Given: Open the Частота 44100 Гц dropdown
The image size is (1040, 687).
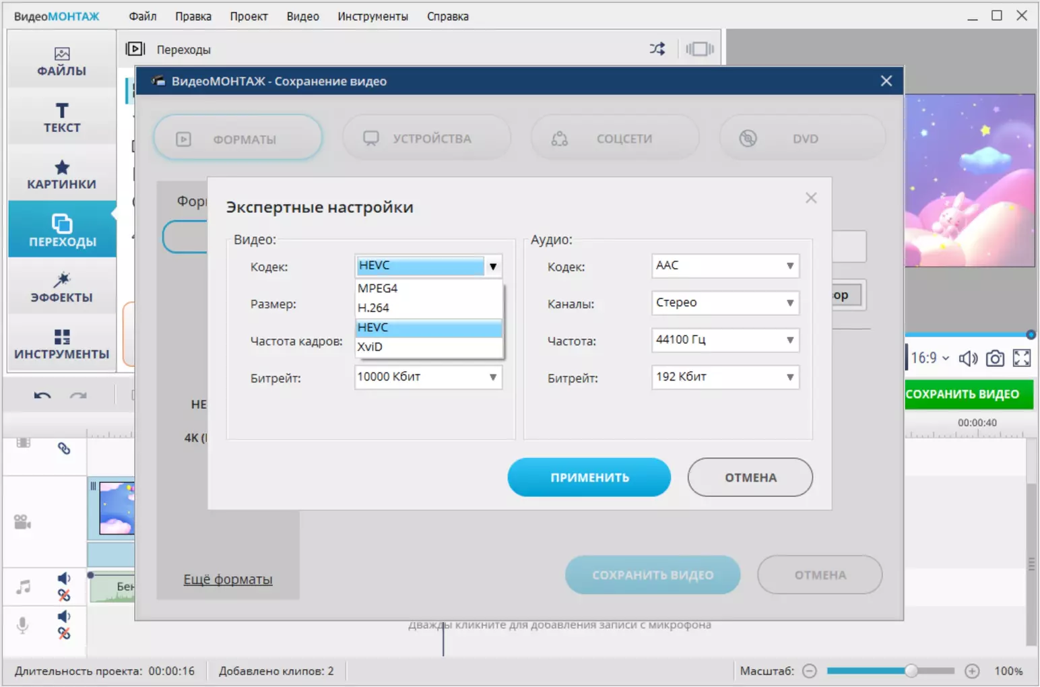Looking at the screenshot, I should tap(725, 340).
